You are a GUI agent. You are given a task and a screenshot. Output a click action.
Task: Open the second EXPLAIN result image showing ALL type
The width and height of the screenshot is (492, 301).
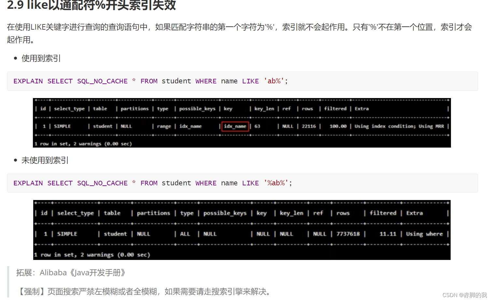click(242, 230)
